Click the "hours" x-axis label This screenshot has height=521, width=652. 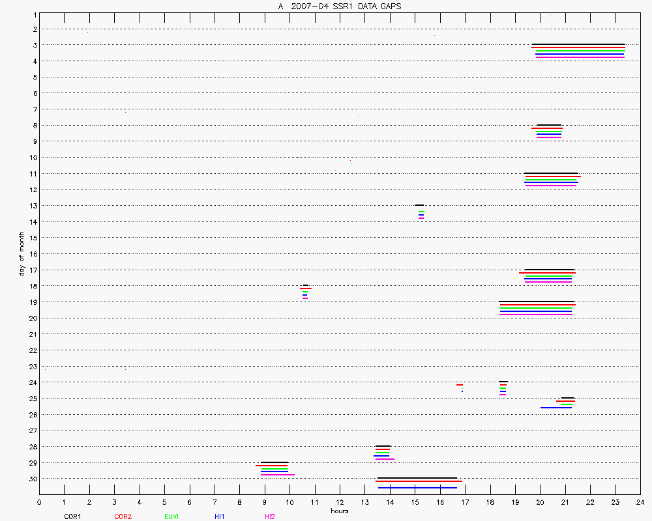tap(339, 511)
